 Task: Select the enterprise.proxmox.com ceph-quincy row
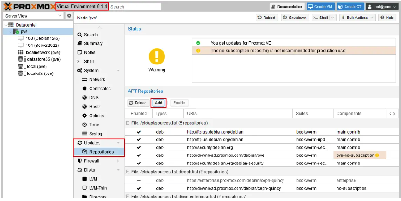[x=261, y=180]
